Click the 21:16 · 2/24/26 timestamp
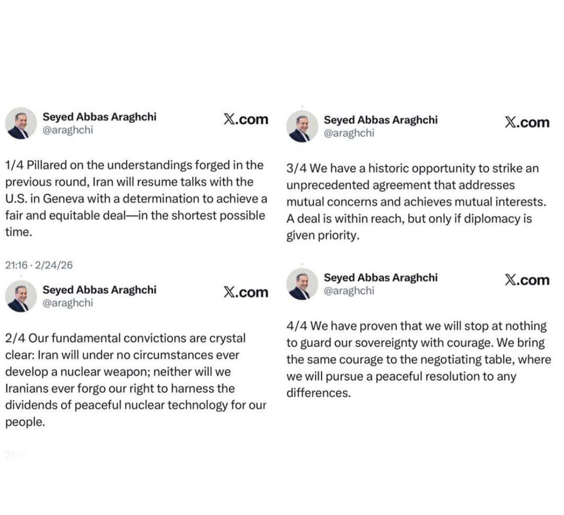This screenshot has height=515, width=564. [39, 265]
